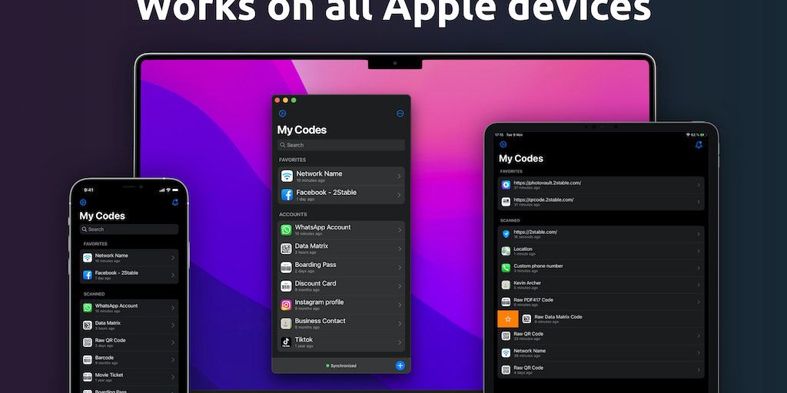Viewport: 787px width, 393px height.
Task: Tap the green phone icon on the iPad
Action: point(506,268)
